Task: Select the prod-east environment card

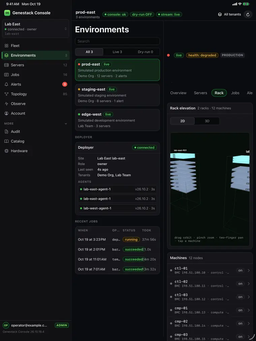Action: pyautogui.click(x=117, y=70)
